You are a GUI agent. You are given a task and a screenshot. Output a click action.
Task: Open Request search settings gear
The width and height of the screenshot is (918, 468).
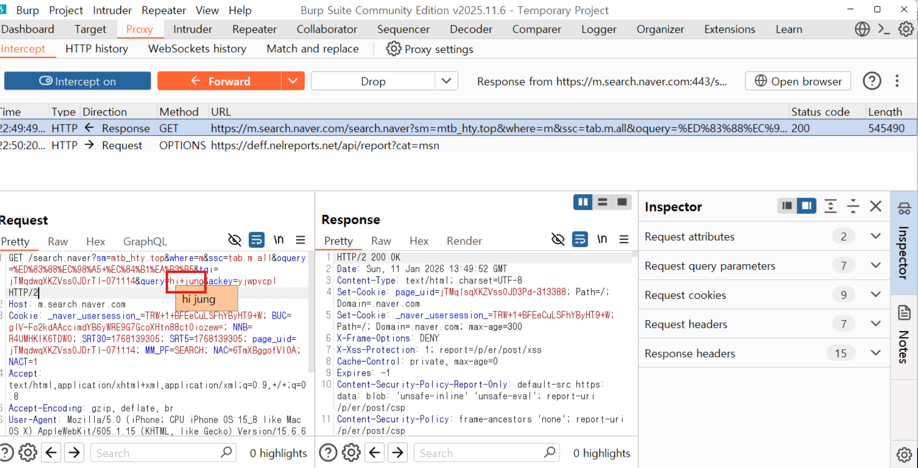[x=28, y=453]
